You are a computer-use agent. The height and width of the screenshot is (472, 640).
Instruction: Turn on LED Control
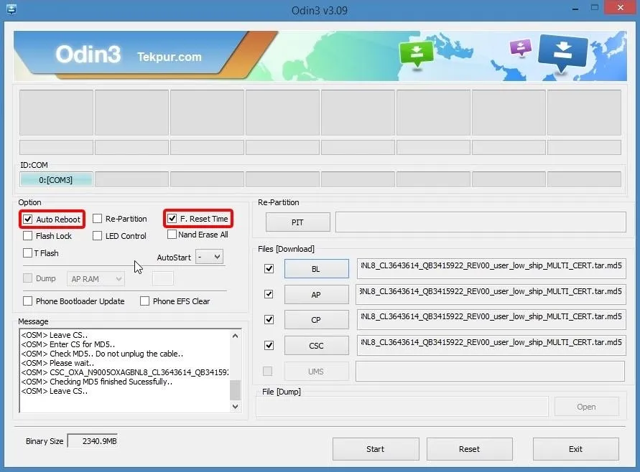(97, 236)
